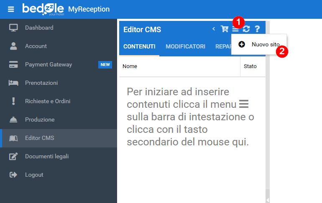Click the refresh icon in Editor CMS header
The image size is (322, 203).
pos(246,29)
